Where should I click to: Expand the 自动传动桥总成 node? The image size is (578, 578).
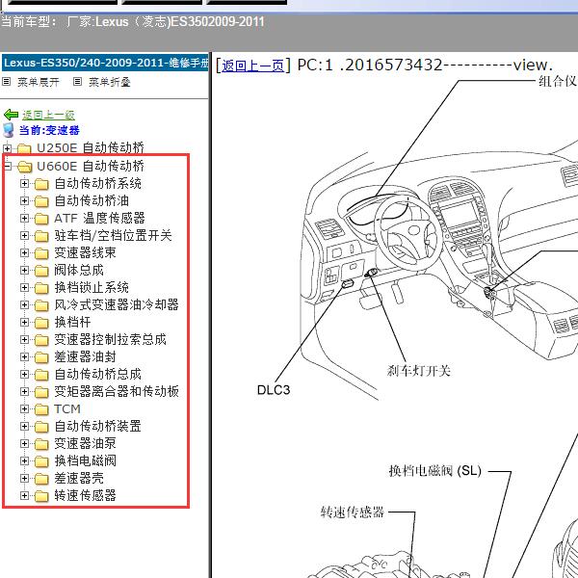tap(24, 374)
